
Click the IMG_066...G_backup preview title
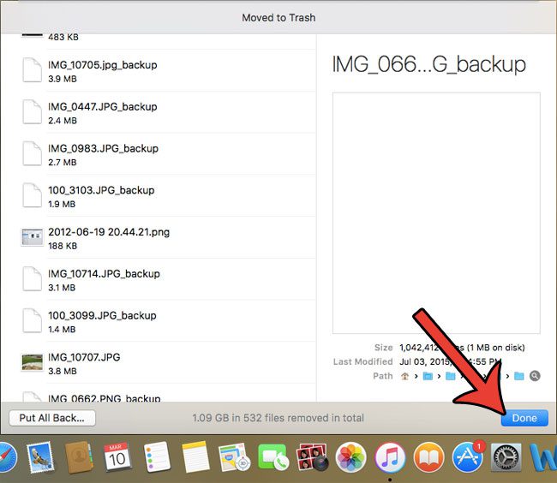tap(429, 65)
